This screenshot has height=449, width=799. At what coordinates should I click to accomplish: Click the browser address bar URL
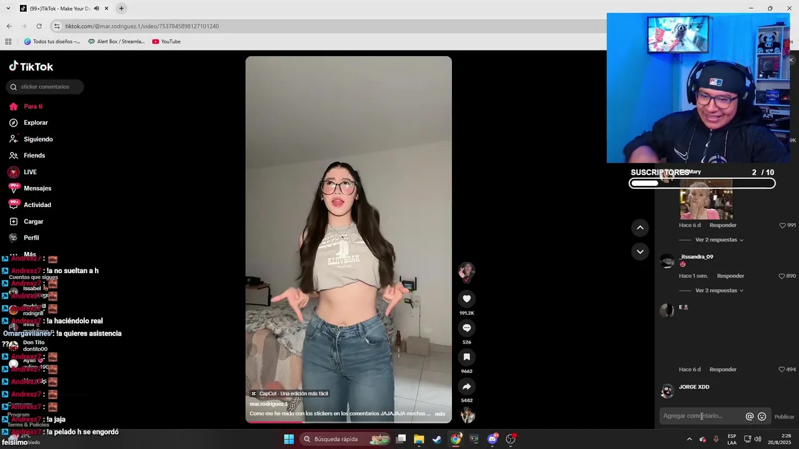click(142, 26)
